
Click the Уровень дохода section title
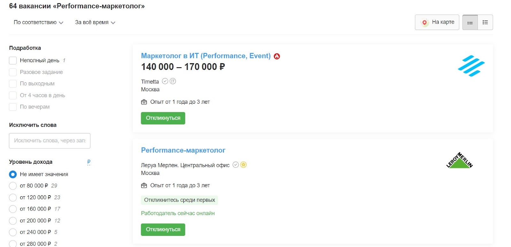(31, 162)
